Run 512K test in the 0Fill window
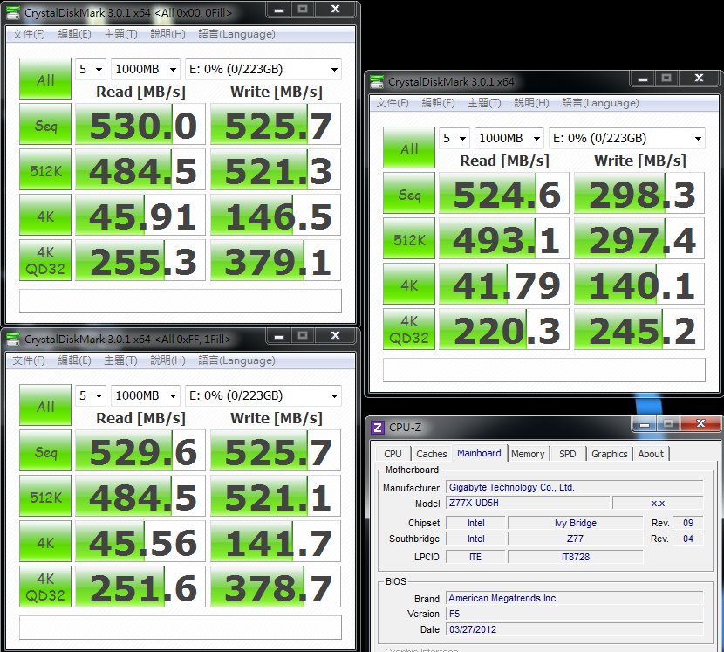This screenshot has width=724, height=652. click(x=45, y=170)
